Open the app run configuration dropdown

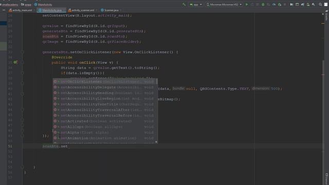tap(196, 5)
